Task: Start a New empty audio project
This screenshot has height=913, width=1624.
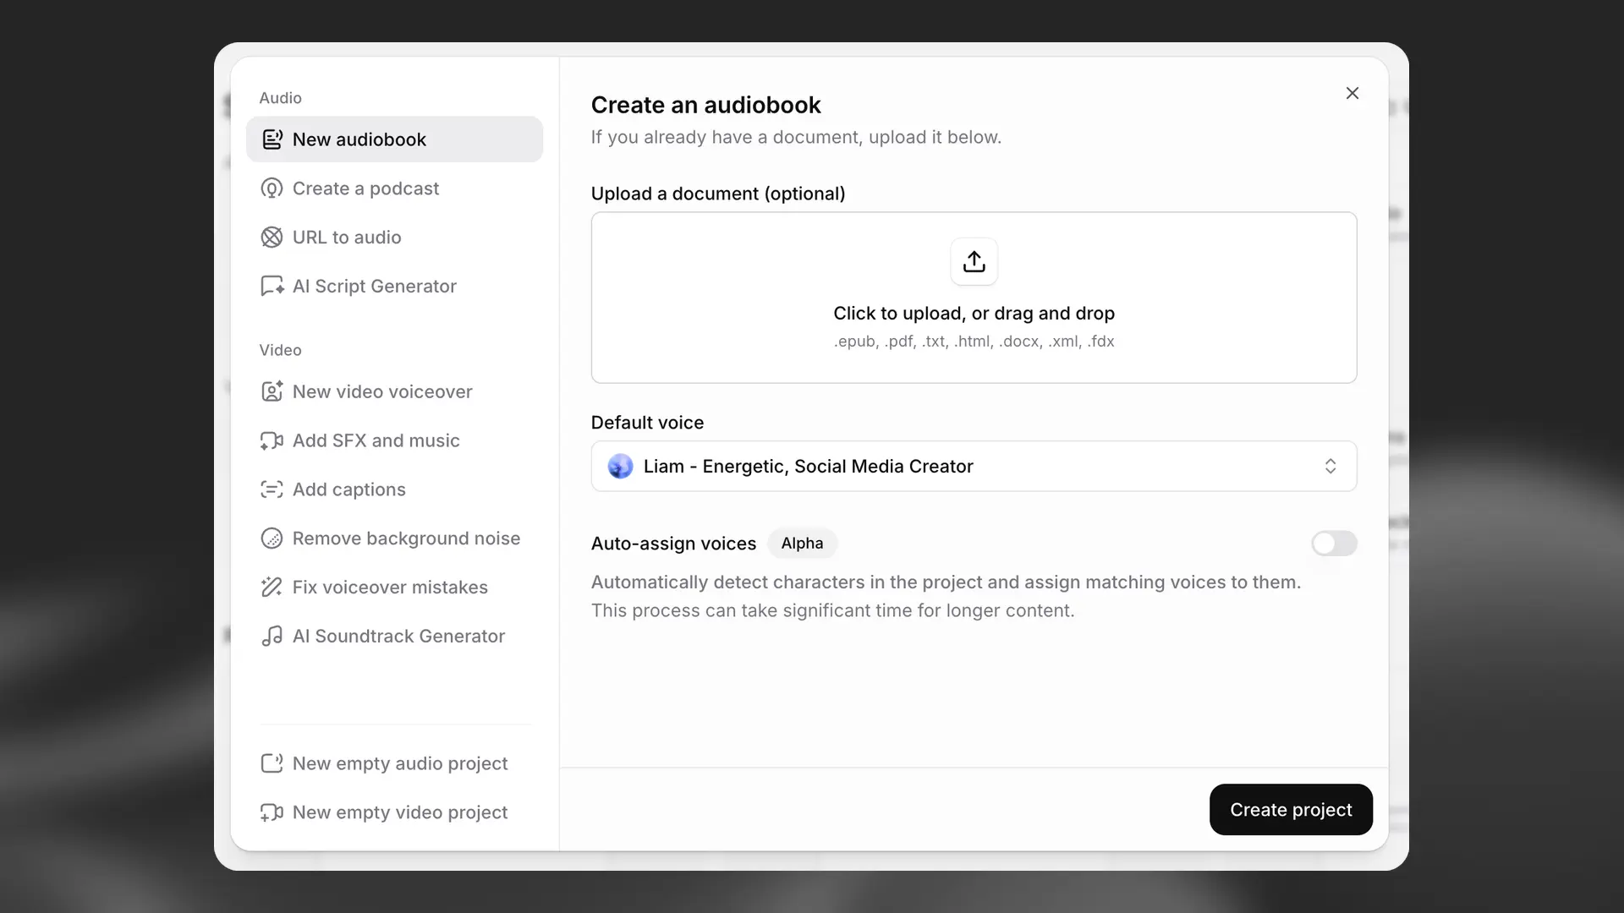Action: 399,763
